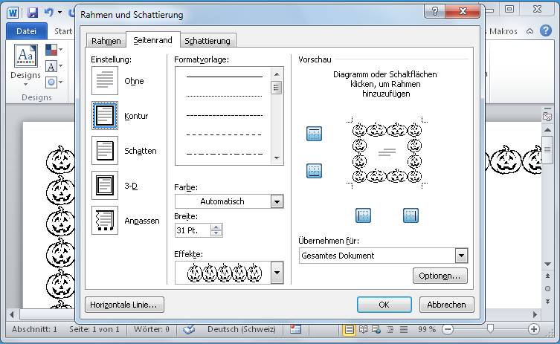Switch to Full Screen Reading view

[x=363, y=329]
